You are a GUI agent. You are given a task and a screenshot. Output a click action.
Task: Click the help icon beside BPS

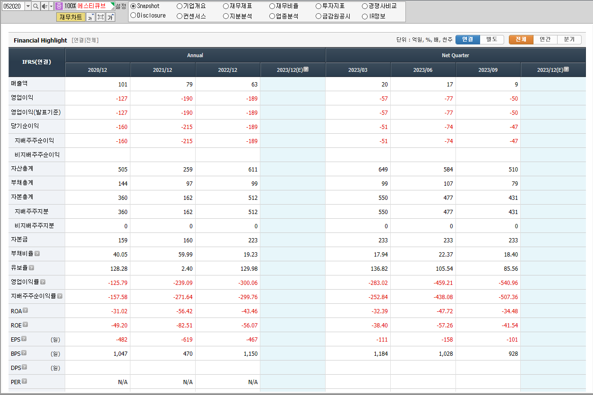point(24,352)
